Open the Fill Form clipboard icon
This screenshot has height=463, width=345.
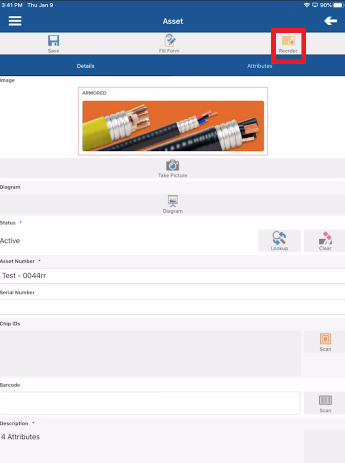169,40
